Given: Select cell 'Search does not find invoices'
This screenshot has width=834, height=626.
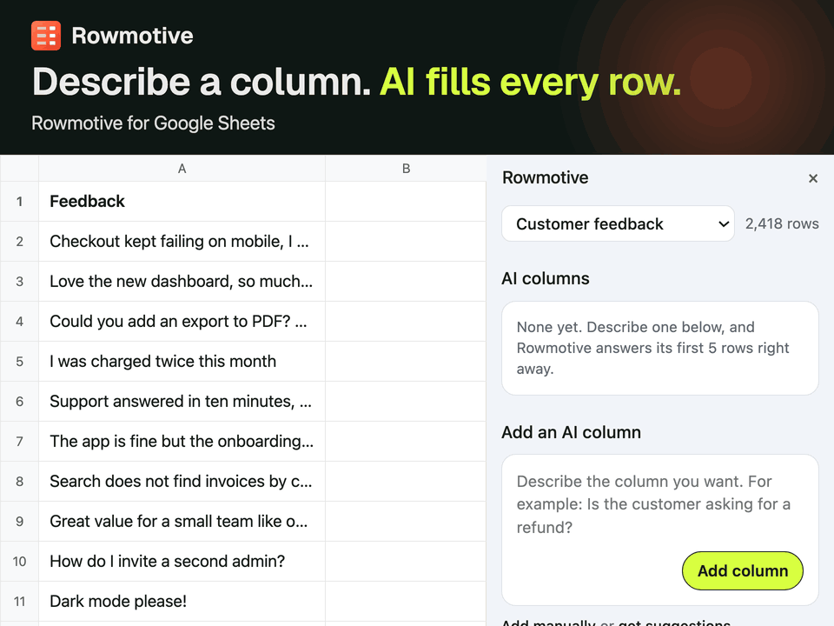Looking at the screenshot, I should [x=182, y=481].
